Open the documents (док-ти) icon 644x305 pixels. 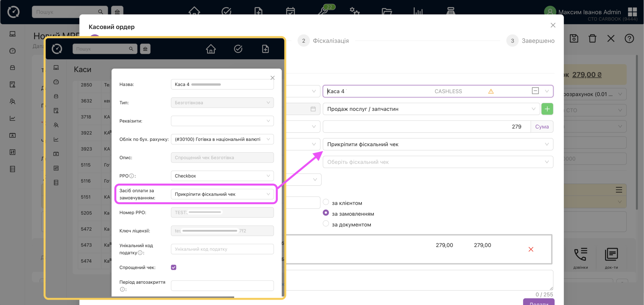[611, 255]
